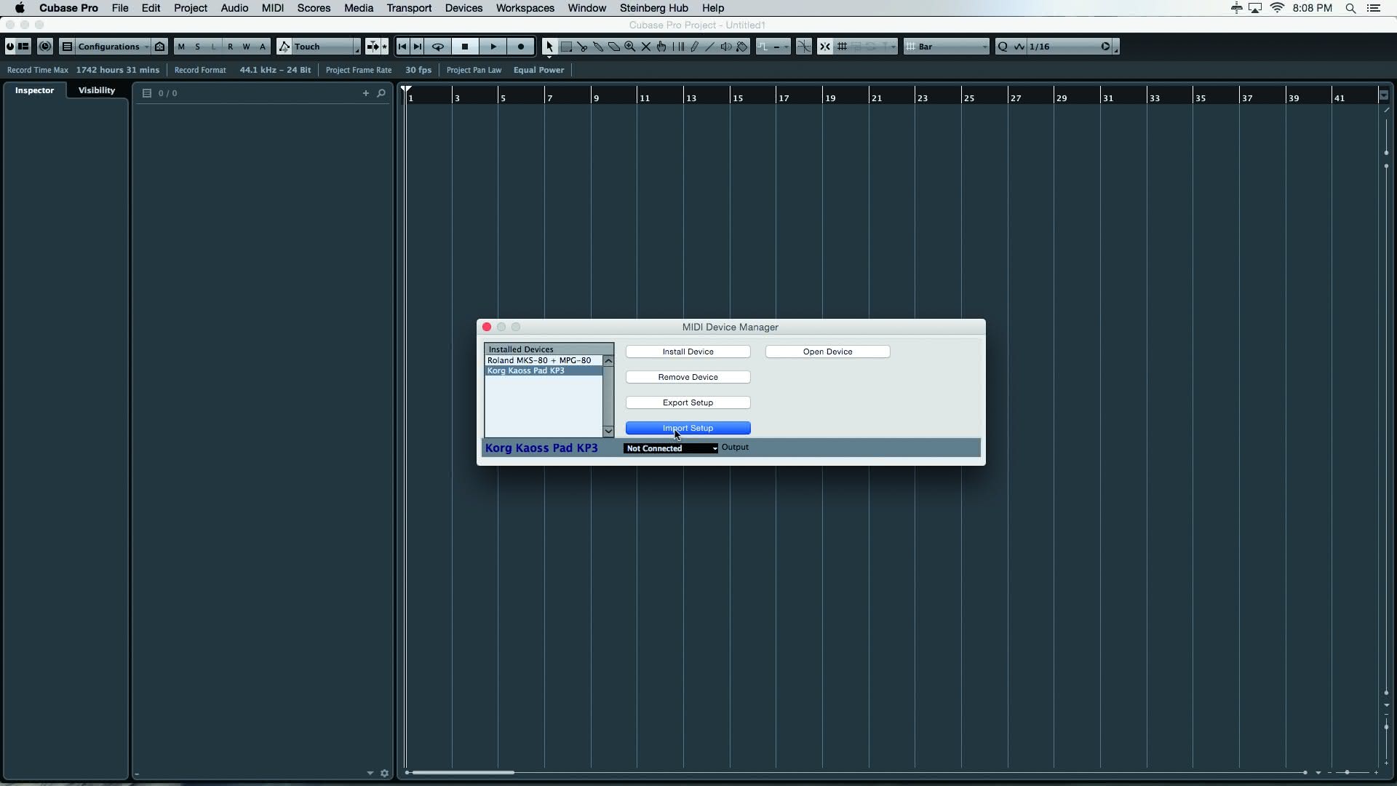Select the Glue tool
1397x786 pixels.
(598, 47)
